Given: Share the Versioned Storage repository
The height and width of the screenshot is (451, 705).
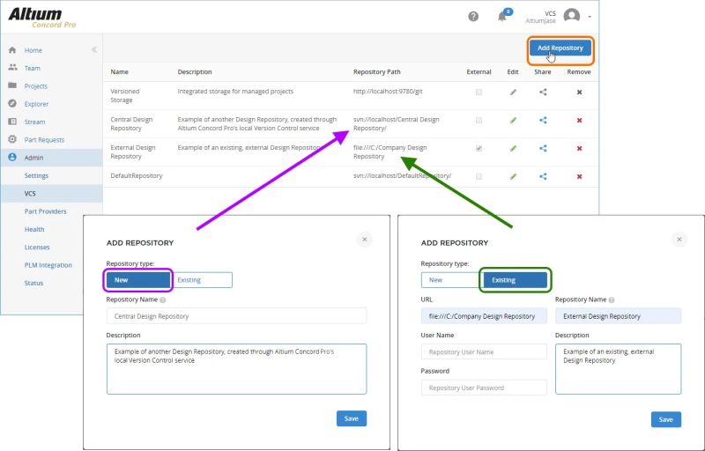Looking at the screenshot, I should point(543,92).
